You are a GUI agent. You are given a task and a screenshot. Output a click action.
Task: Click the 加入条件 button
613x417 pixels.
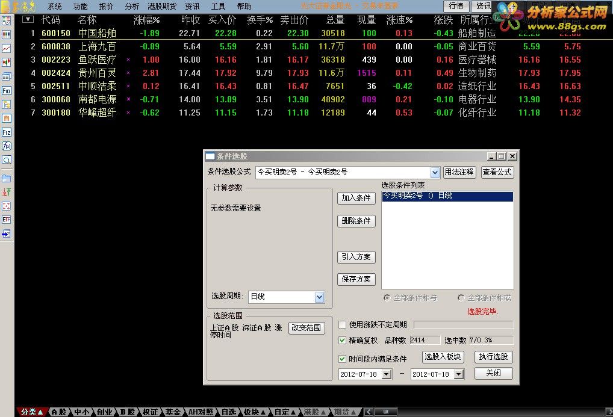click(356, 198)
